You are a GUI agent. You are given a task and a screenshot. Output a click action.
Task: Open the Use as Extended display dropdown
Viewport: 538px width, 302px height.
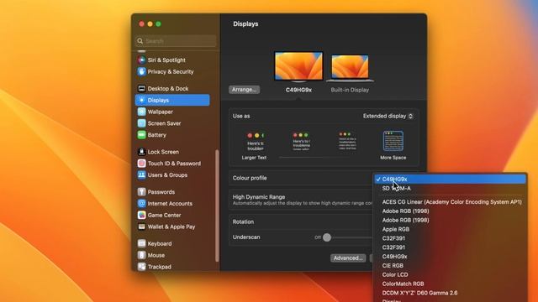pyautogui.click(x=388, y=116)
